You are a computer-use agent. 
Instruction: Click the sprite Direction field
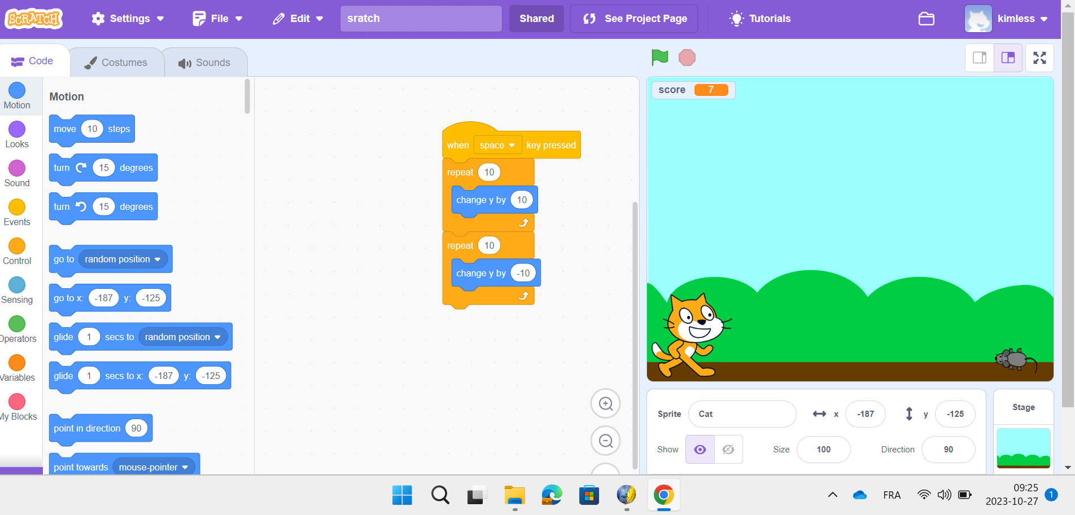[x=948, y=450]
